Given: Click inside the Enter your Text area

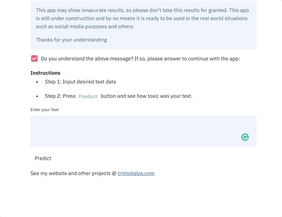Looking at the screenshot, I should click(x=144, y=131).
